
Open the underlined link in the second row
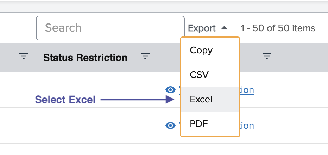247,126
